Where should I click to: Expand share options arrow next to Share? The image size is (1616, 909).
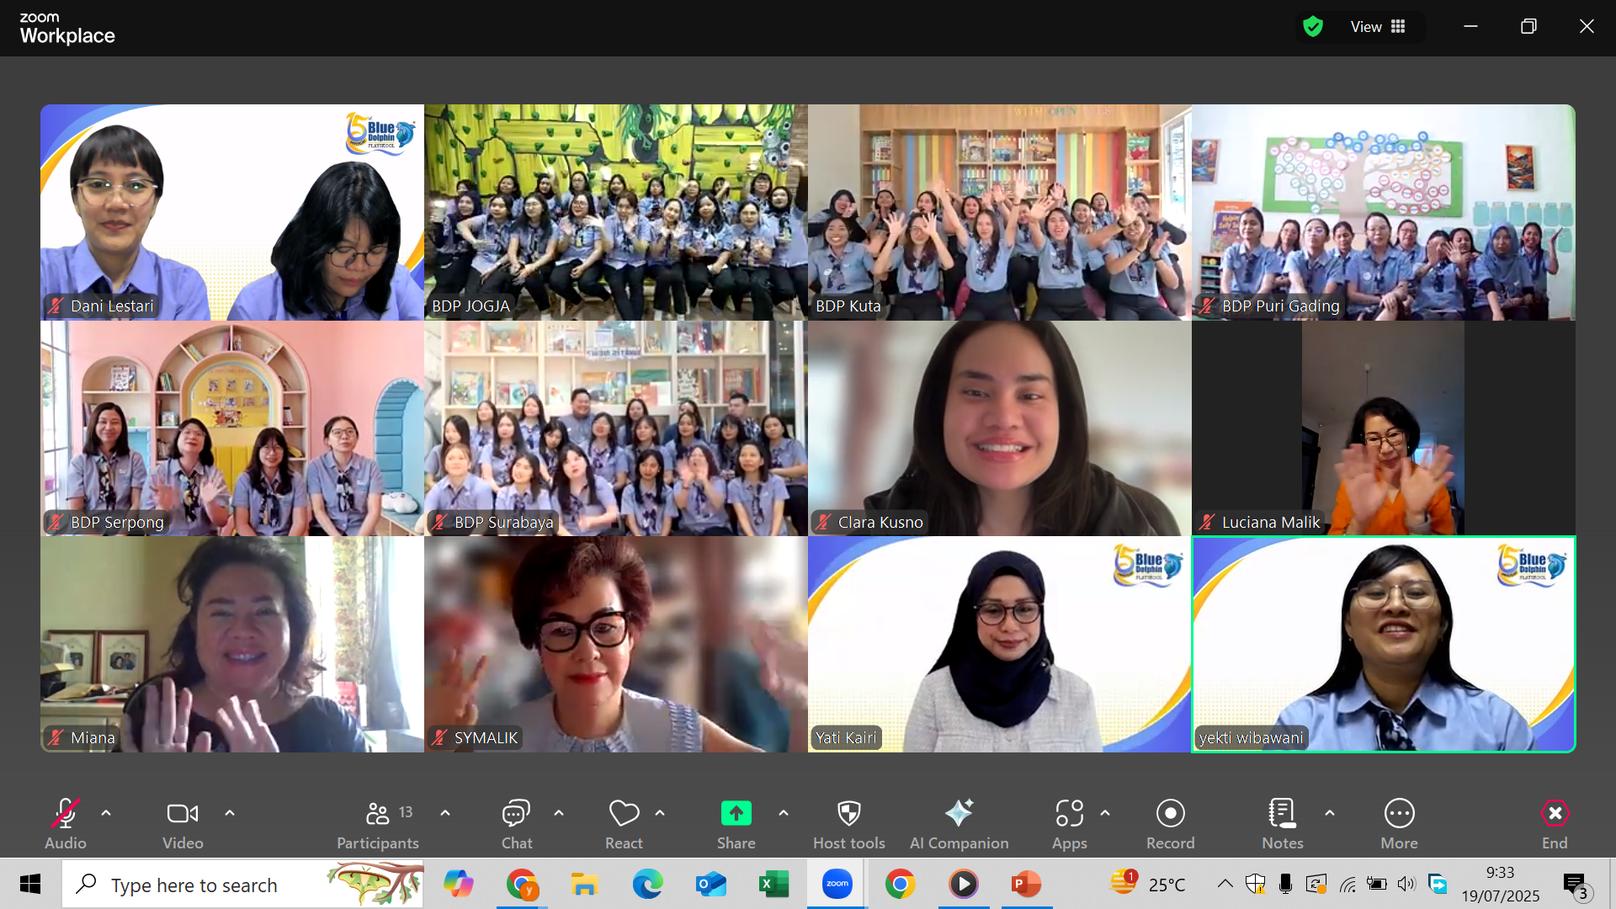click(784, 813)
